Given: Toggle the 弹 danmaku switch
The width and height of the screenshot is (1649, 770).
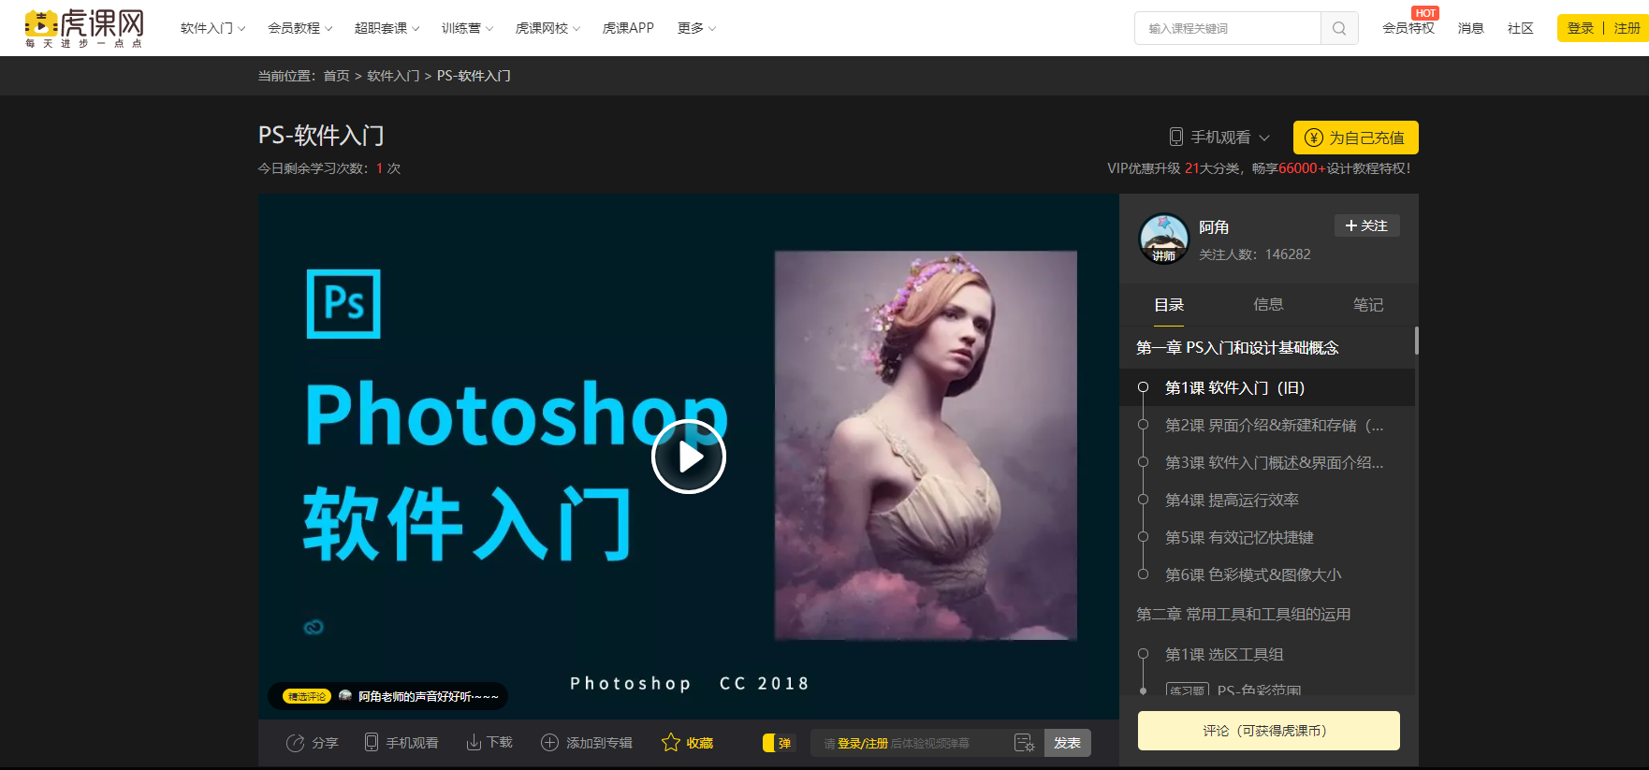Looking at the screenshot, I should coord(779,743).
